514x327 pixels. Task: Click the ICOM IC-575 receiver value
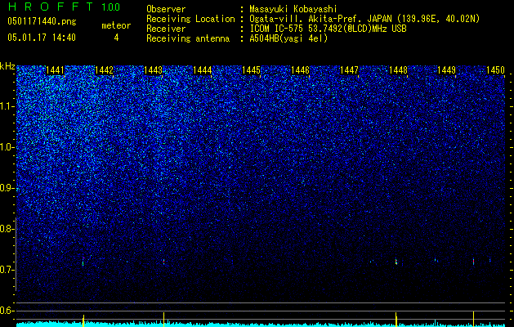328,29
